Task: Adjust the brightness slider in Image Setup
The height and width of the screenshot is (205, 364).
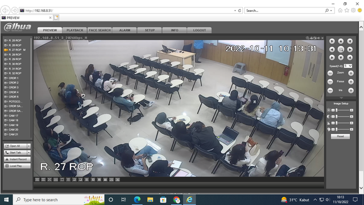Action: [342, 110]
